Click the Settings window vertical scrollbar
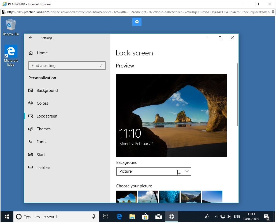The height and width of the screenshot is (223, 276). 238,95
